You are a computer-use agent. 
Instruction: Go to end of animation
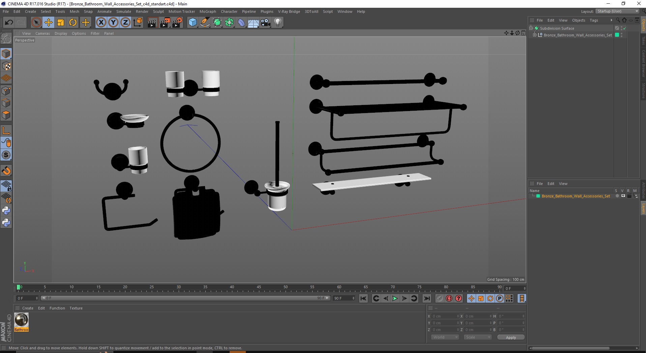pyautogui.click(x=427, y=298)
